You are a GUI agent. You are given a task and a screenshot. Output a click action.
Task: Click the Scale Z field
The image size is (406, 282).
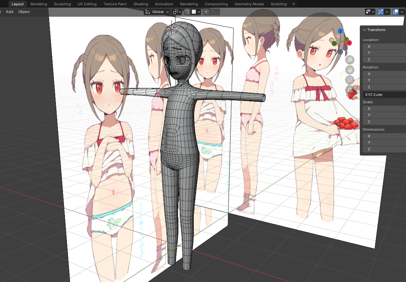tap(384, 122)
